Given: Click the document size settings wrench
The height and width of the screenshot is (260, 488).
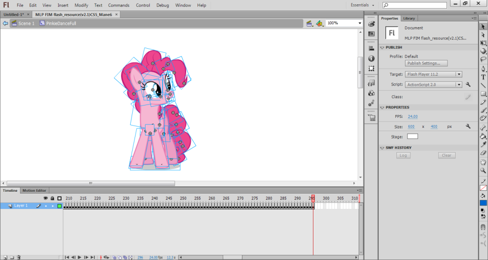Looking at the screenshot, I should click(x=468, y=126).
